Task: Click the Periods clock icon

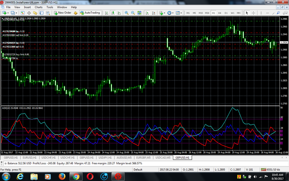Action: [x=169, y=13]
